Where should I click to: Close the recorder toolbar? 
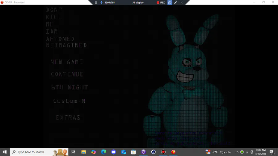(182, 2)
